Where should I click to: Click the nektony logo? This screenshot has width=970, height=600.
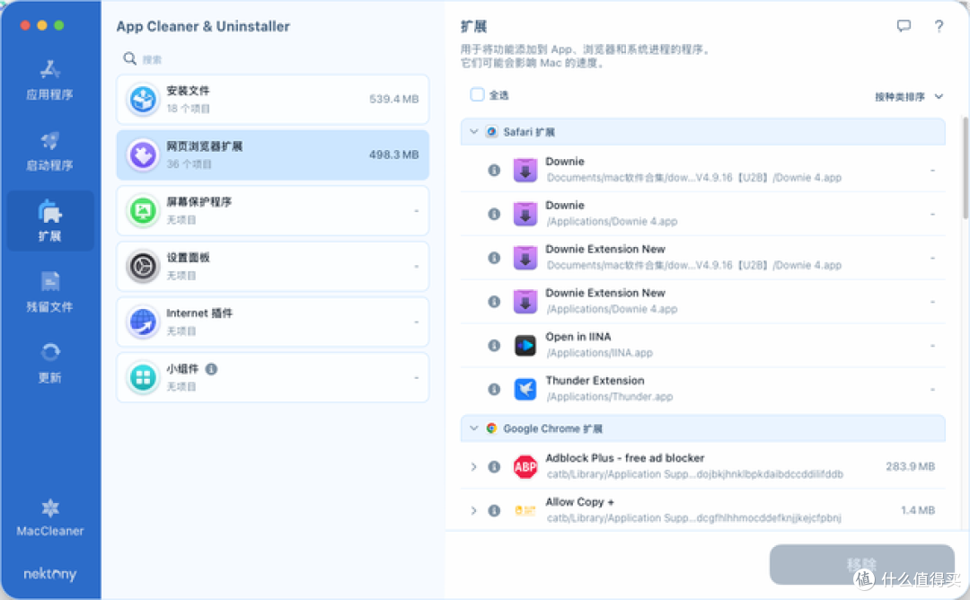tap(49, 574)
